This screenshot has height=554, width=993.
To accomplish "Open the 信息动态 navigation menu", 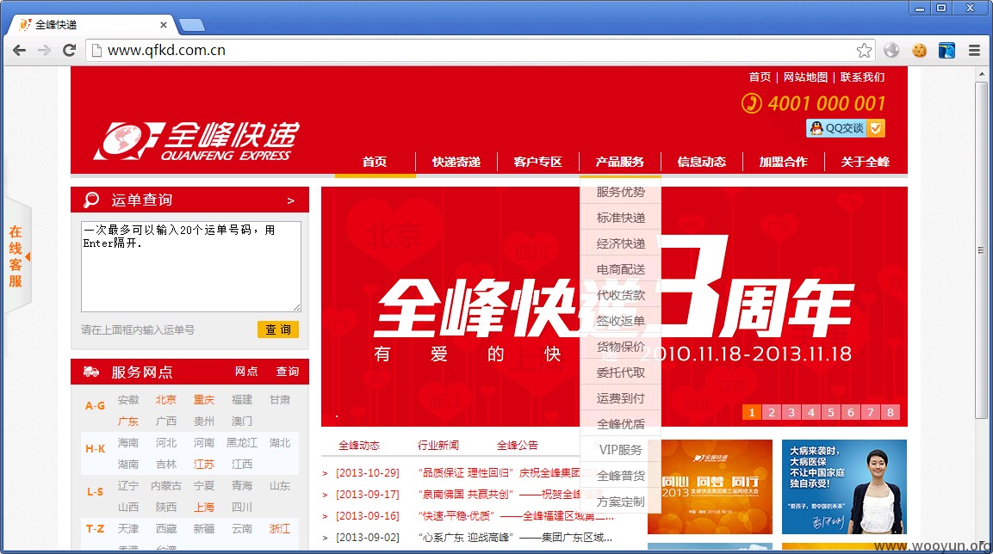I will [701, 162].
